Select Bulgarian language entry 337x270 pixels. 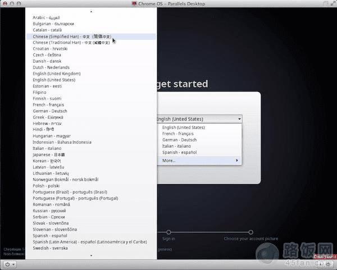91,24
